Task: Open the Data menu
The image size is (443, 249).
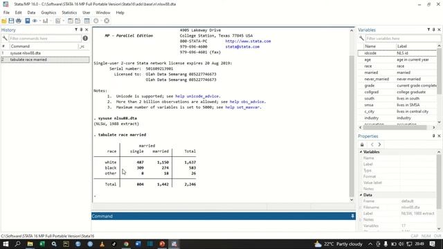Action: [x=31, y=12]
